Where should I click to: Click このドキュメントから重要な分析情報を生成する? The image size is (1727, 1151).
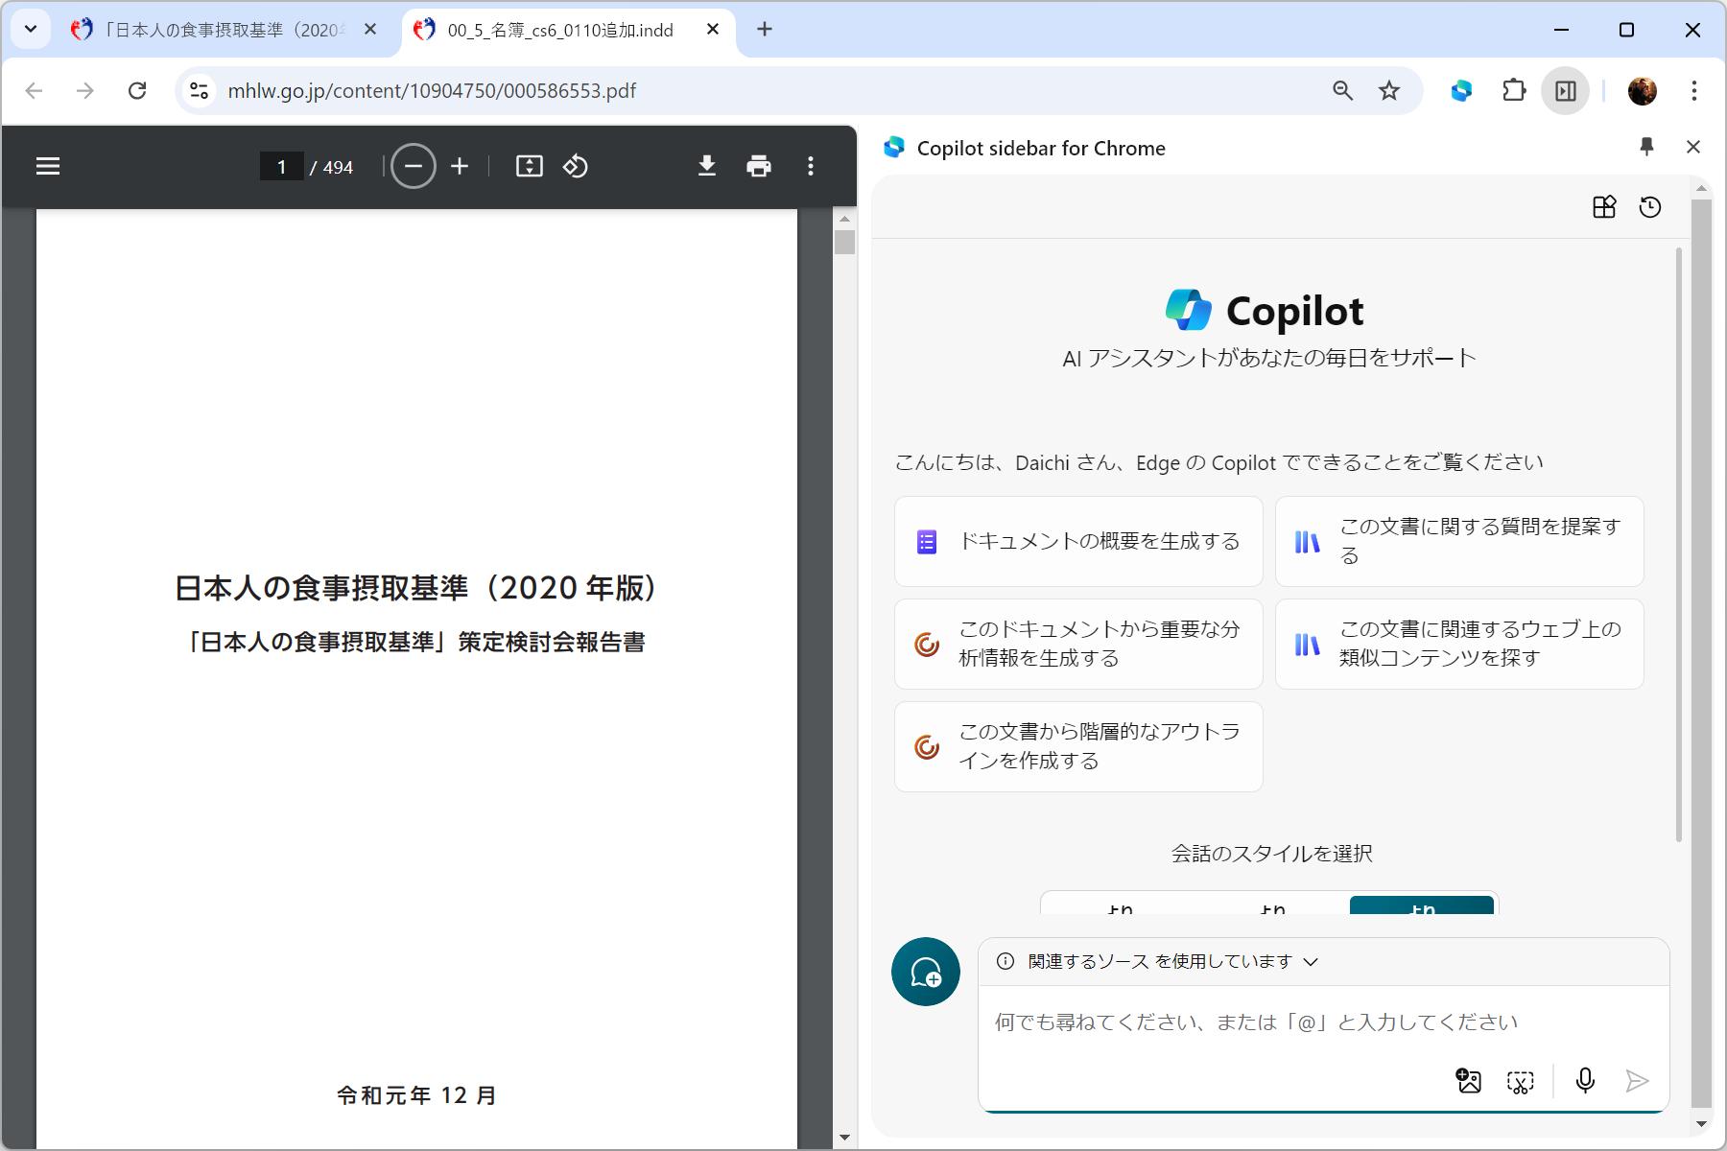tap(1078, 644)
